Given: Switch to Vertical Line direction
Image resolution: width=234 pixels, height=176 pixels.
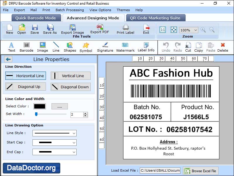Looking at the screenshot, I should click(x=70, y=76).
